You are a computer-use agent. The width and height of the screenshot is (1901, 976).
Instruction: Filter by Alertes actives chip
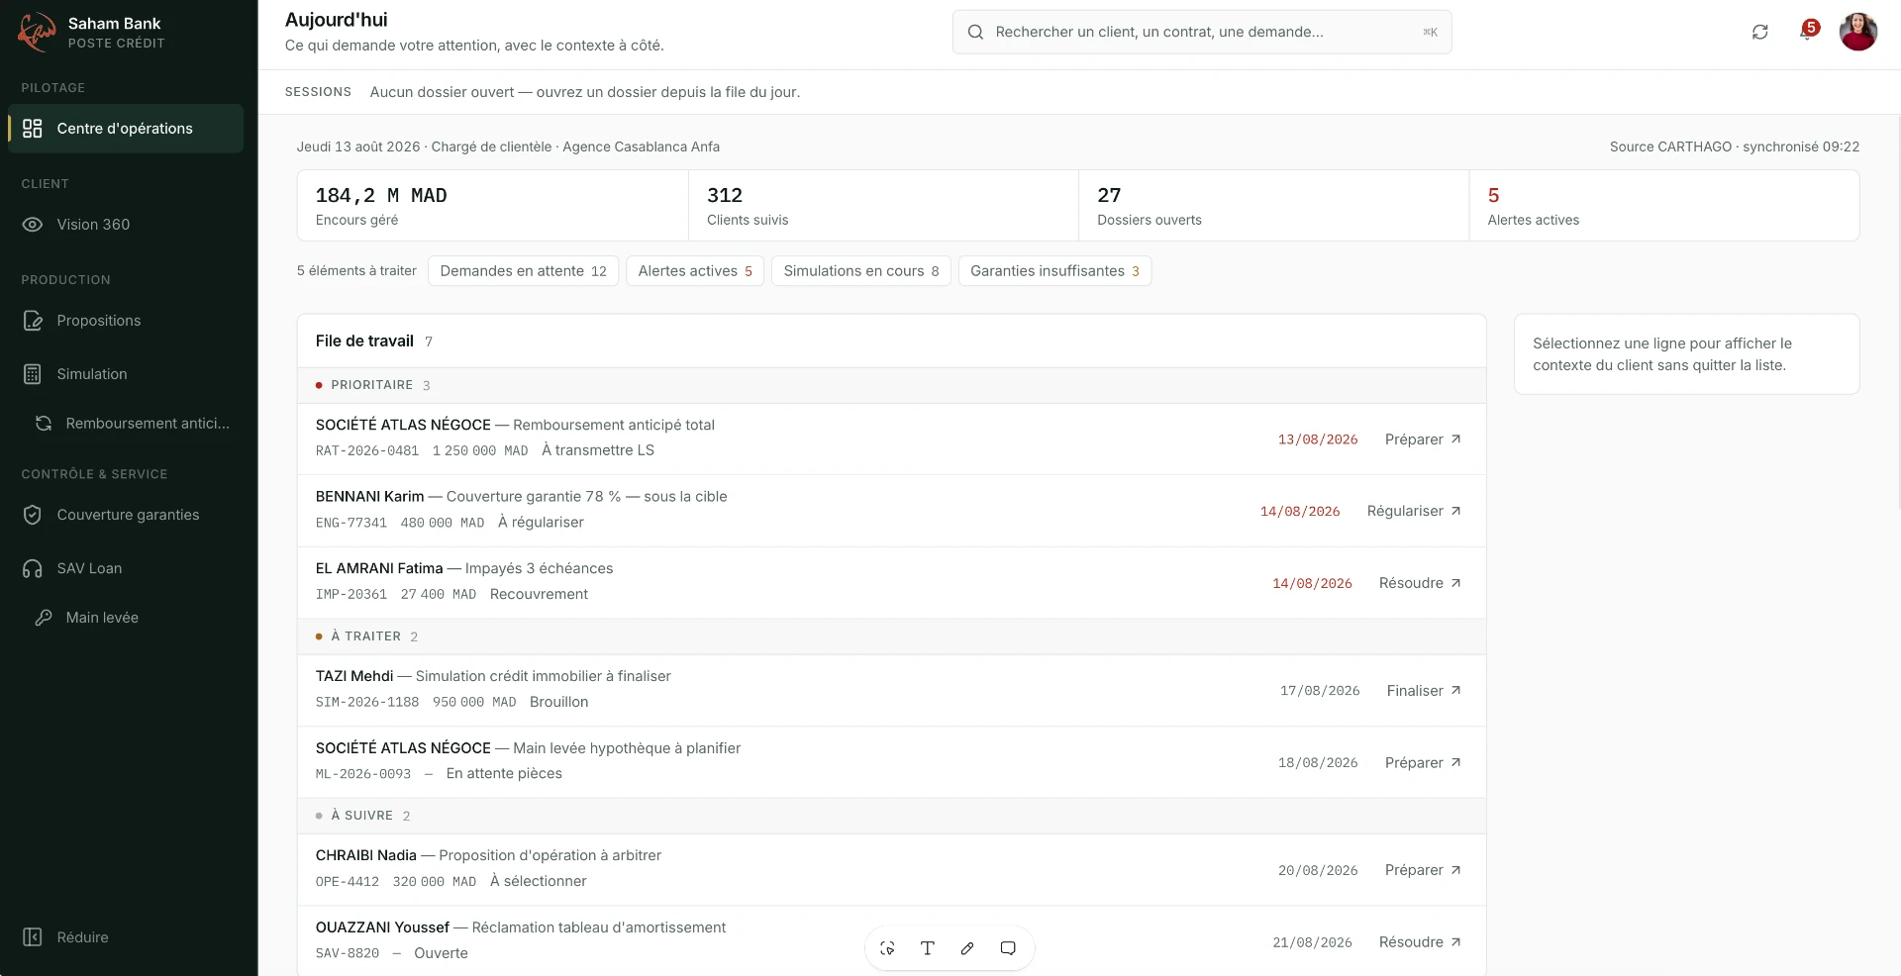pyautogui.click(x=695, y=271)
